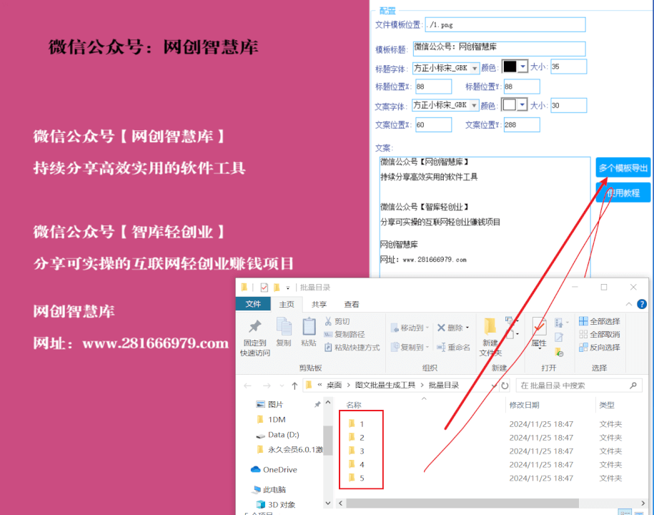Open the 标题字体 font dropdown

point(474,68)
